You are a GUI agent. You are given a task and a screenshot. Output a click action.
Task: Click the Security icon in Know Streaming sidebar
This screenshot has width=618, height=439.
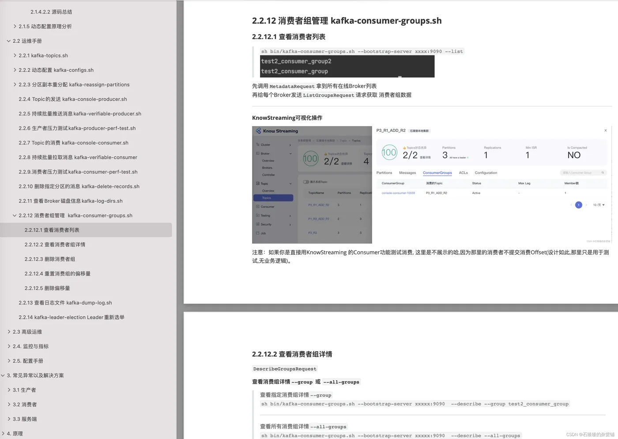258,224
